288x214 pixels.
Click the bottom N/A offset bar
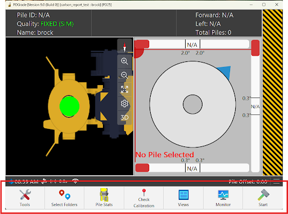(x=192, y=168)
